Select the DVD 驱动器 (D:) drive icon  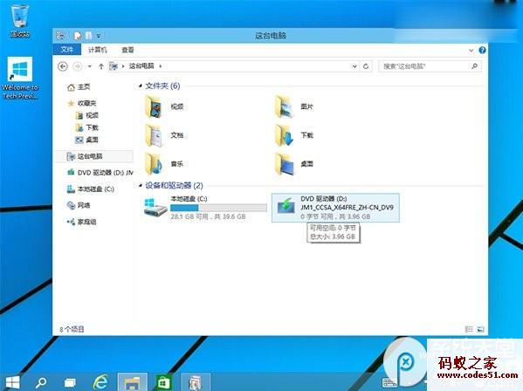pos(286,207)
